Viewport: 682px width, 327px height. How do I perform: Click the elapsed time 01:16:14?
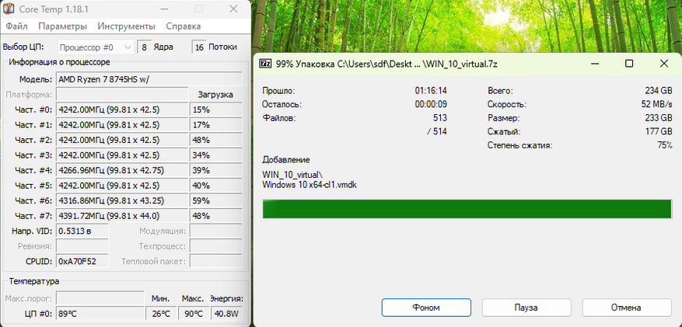pyautogui.click(x=431, y=91)
